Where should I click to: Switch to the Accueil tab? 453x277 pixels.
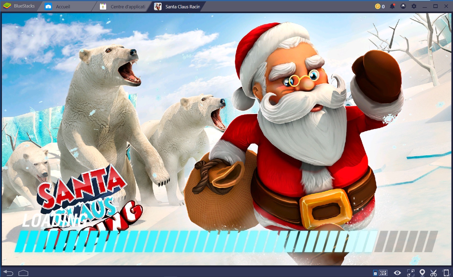(x=67, y=6)
